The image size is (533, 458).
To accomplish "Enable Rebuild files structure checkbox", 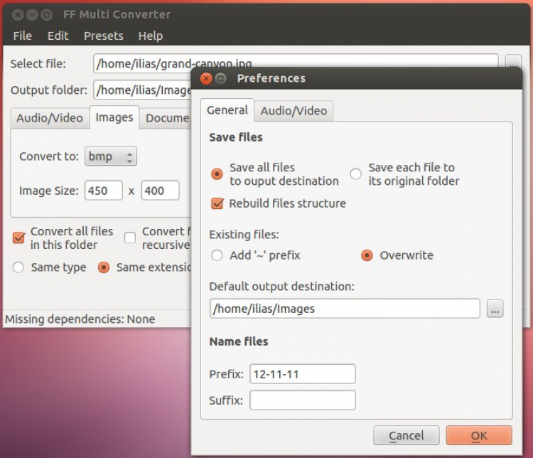I will point(218,203).
